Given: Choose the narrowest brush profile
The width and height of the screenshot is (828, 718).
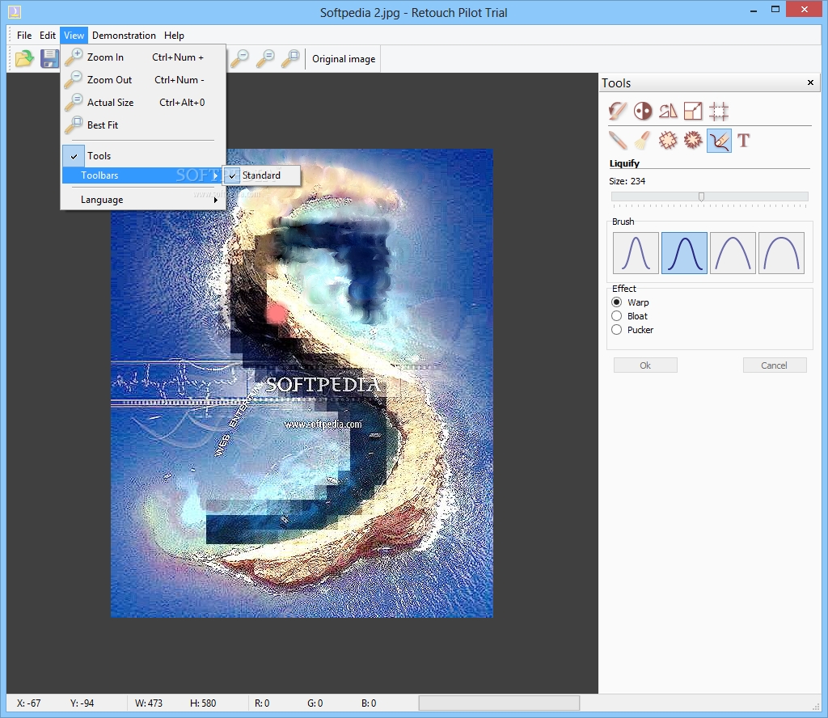Looking at the screenshot, I should (636, 253).
